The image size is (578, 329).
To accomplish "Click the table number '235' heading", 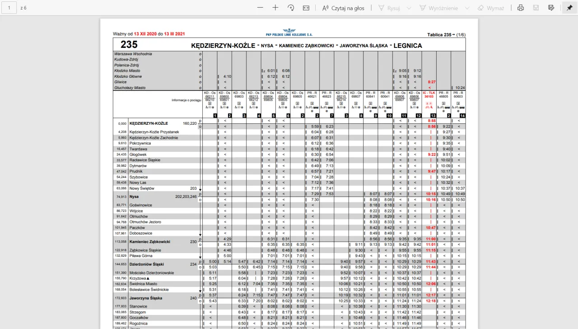I will coord(129,45).
